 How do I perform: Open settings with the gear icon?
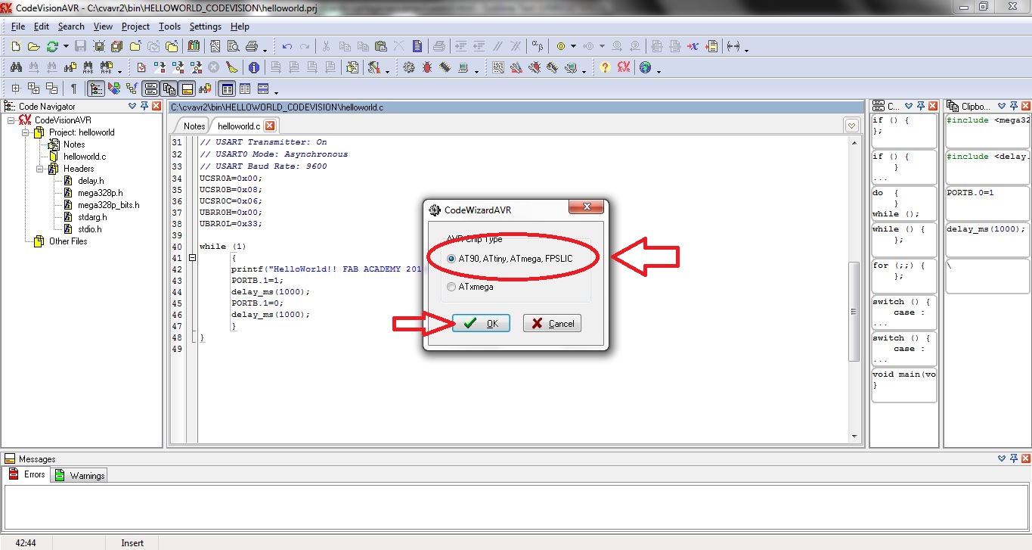[409, 67]
